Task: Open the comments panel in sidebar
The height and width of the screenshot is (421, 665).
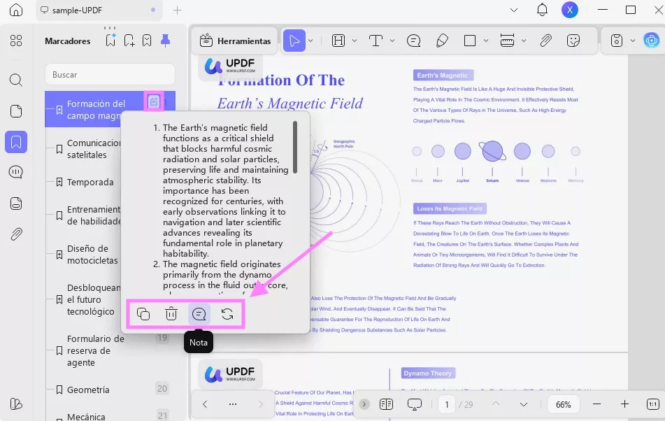Action: pyautogui.click(x=16, y=172)
